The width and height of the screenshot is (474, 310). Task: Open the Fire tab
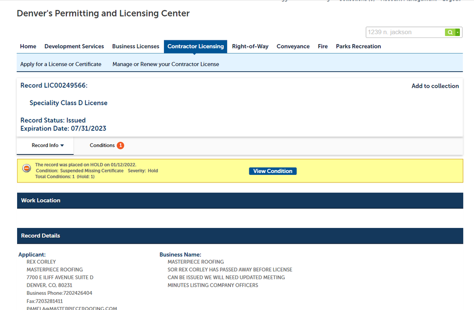tap(322, 46)
